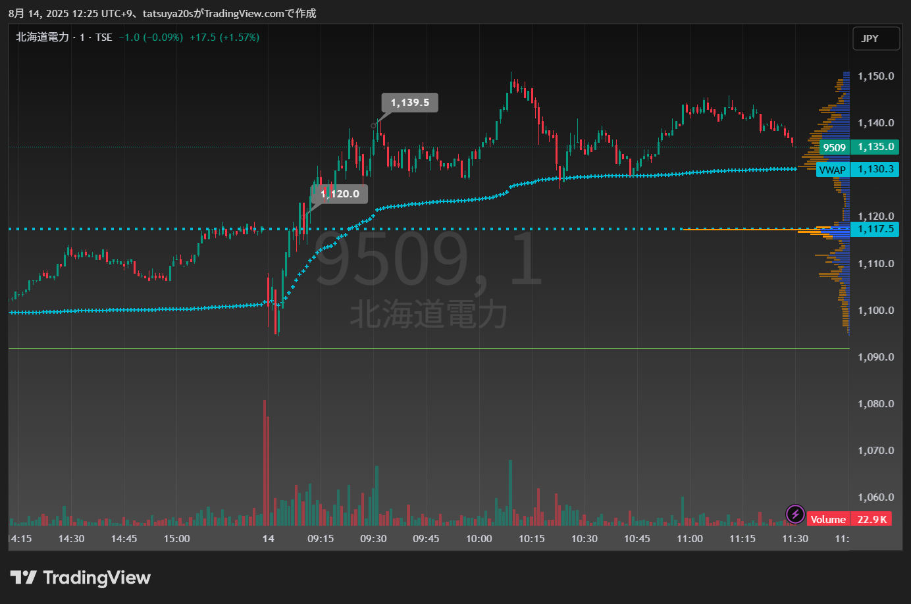Click the 11:30 time axis label
The image size is (911, 604).
point(794,539)
